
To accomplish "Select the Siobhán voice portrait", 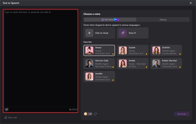I will pyautogui.click(x=156, y=51).
